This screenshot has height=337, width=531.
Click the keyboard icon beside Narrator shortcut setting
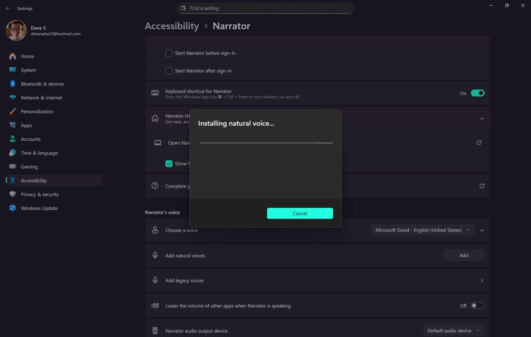pyautogui.click(x=155, y=93)
